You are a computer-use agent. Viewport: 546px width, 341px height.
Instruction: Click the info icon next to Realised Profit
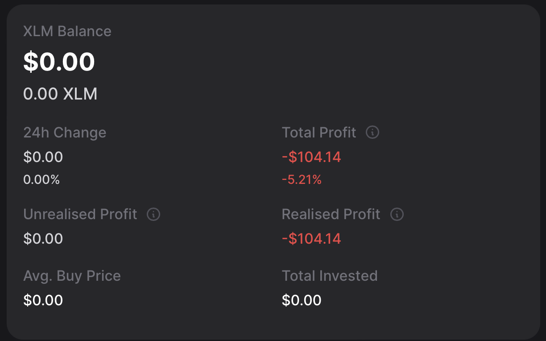coord(397,214)
